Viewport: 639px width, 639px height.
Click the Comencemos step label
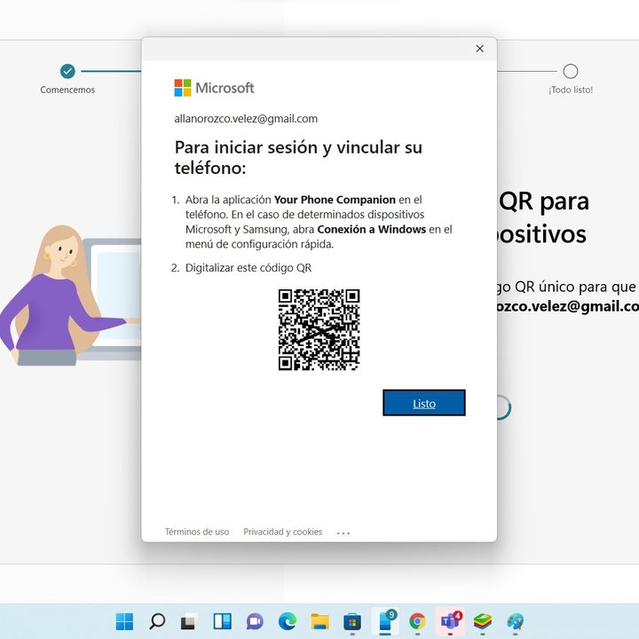67,90
